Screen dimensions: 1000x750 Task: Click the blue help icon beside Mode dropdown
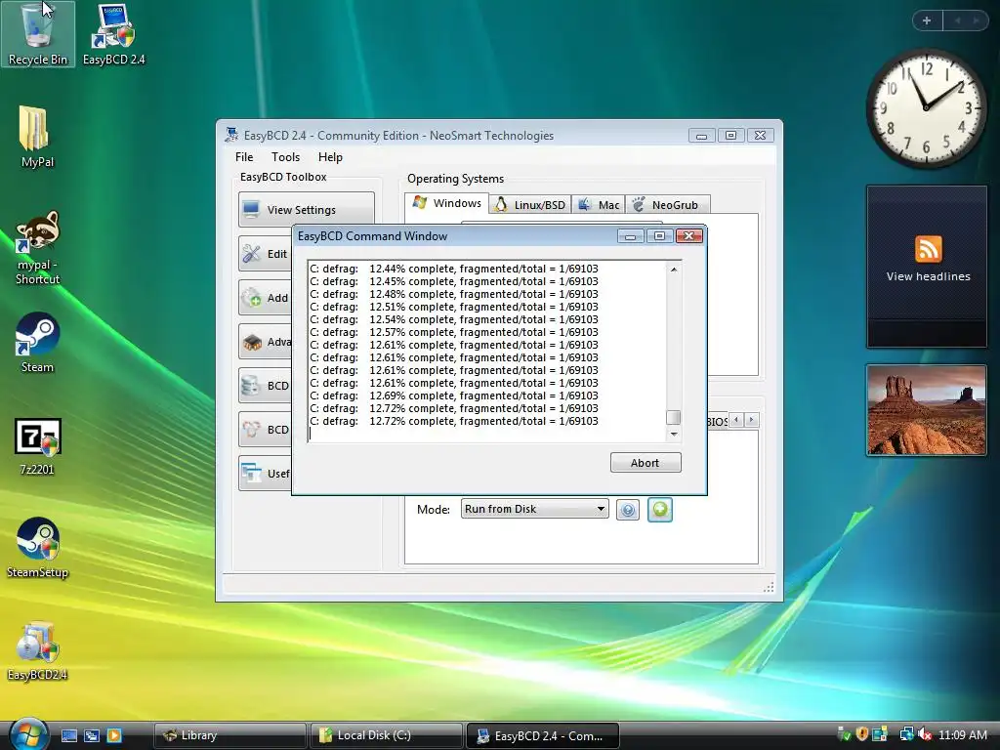coord(628,510)
